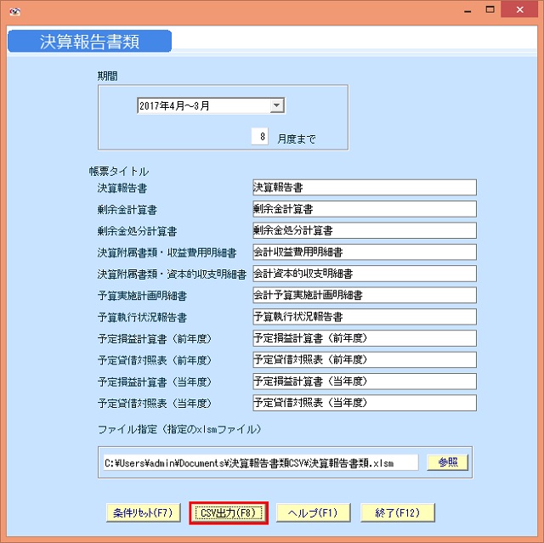Image resolution: width=544 pixels, height=543 pixels.
Task: Edit the 剰余金処分計算書 title input field
Action: [x=365, y=230]
